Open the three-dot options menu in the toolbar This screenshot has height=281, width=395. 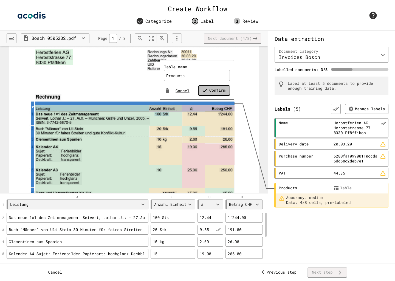pos(177,38)
